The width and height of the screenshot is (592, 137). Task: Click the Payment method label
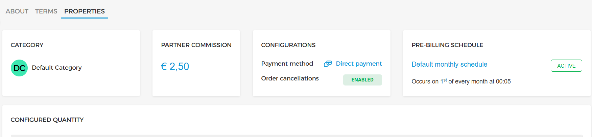287,64
